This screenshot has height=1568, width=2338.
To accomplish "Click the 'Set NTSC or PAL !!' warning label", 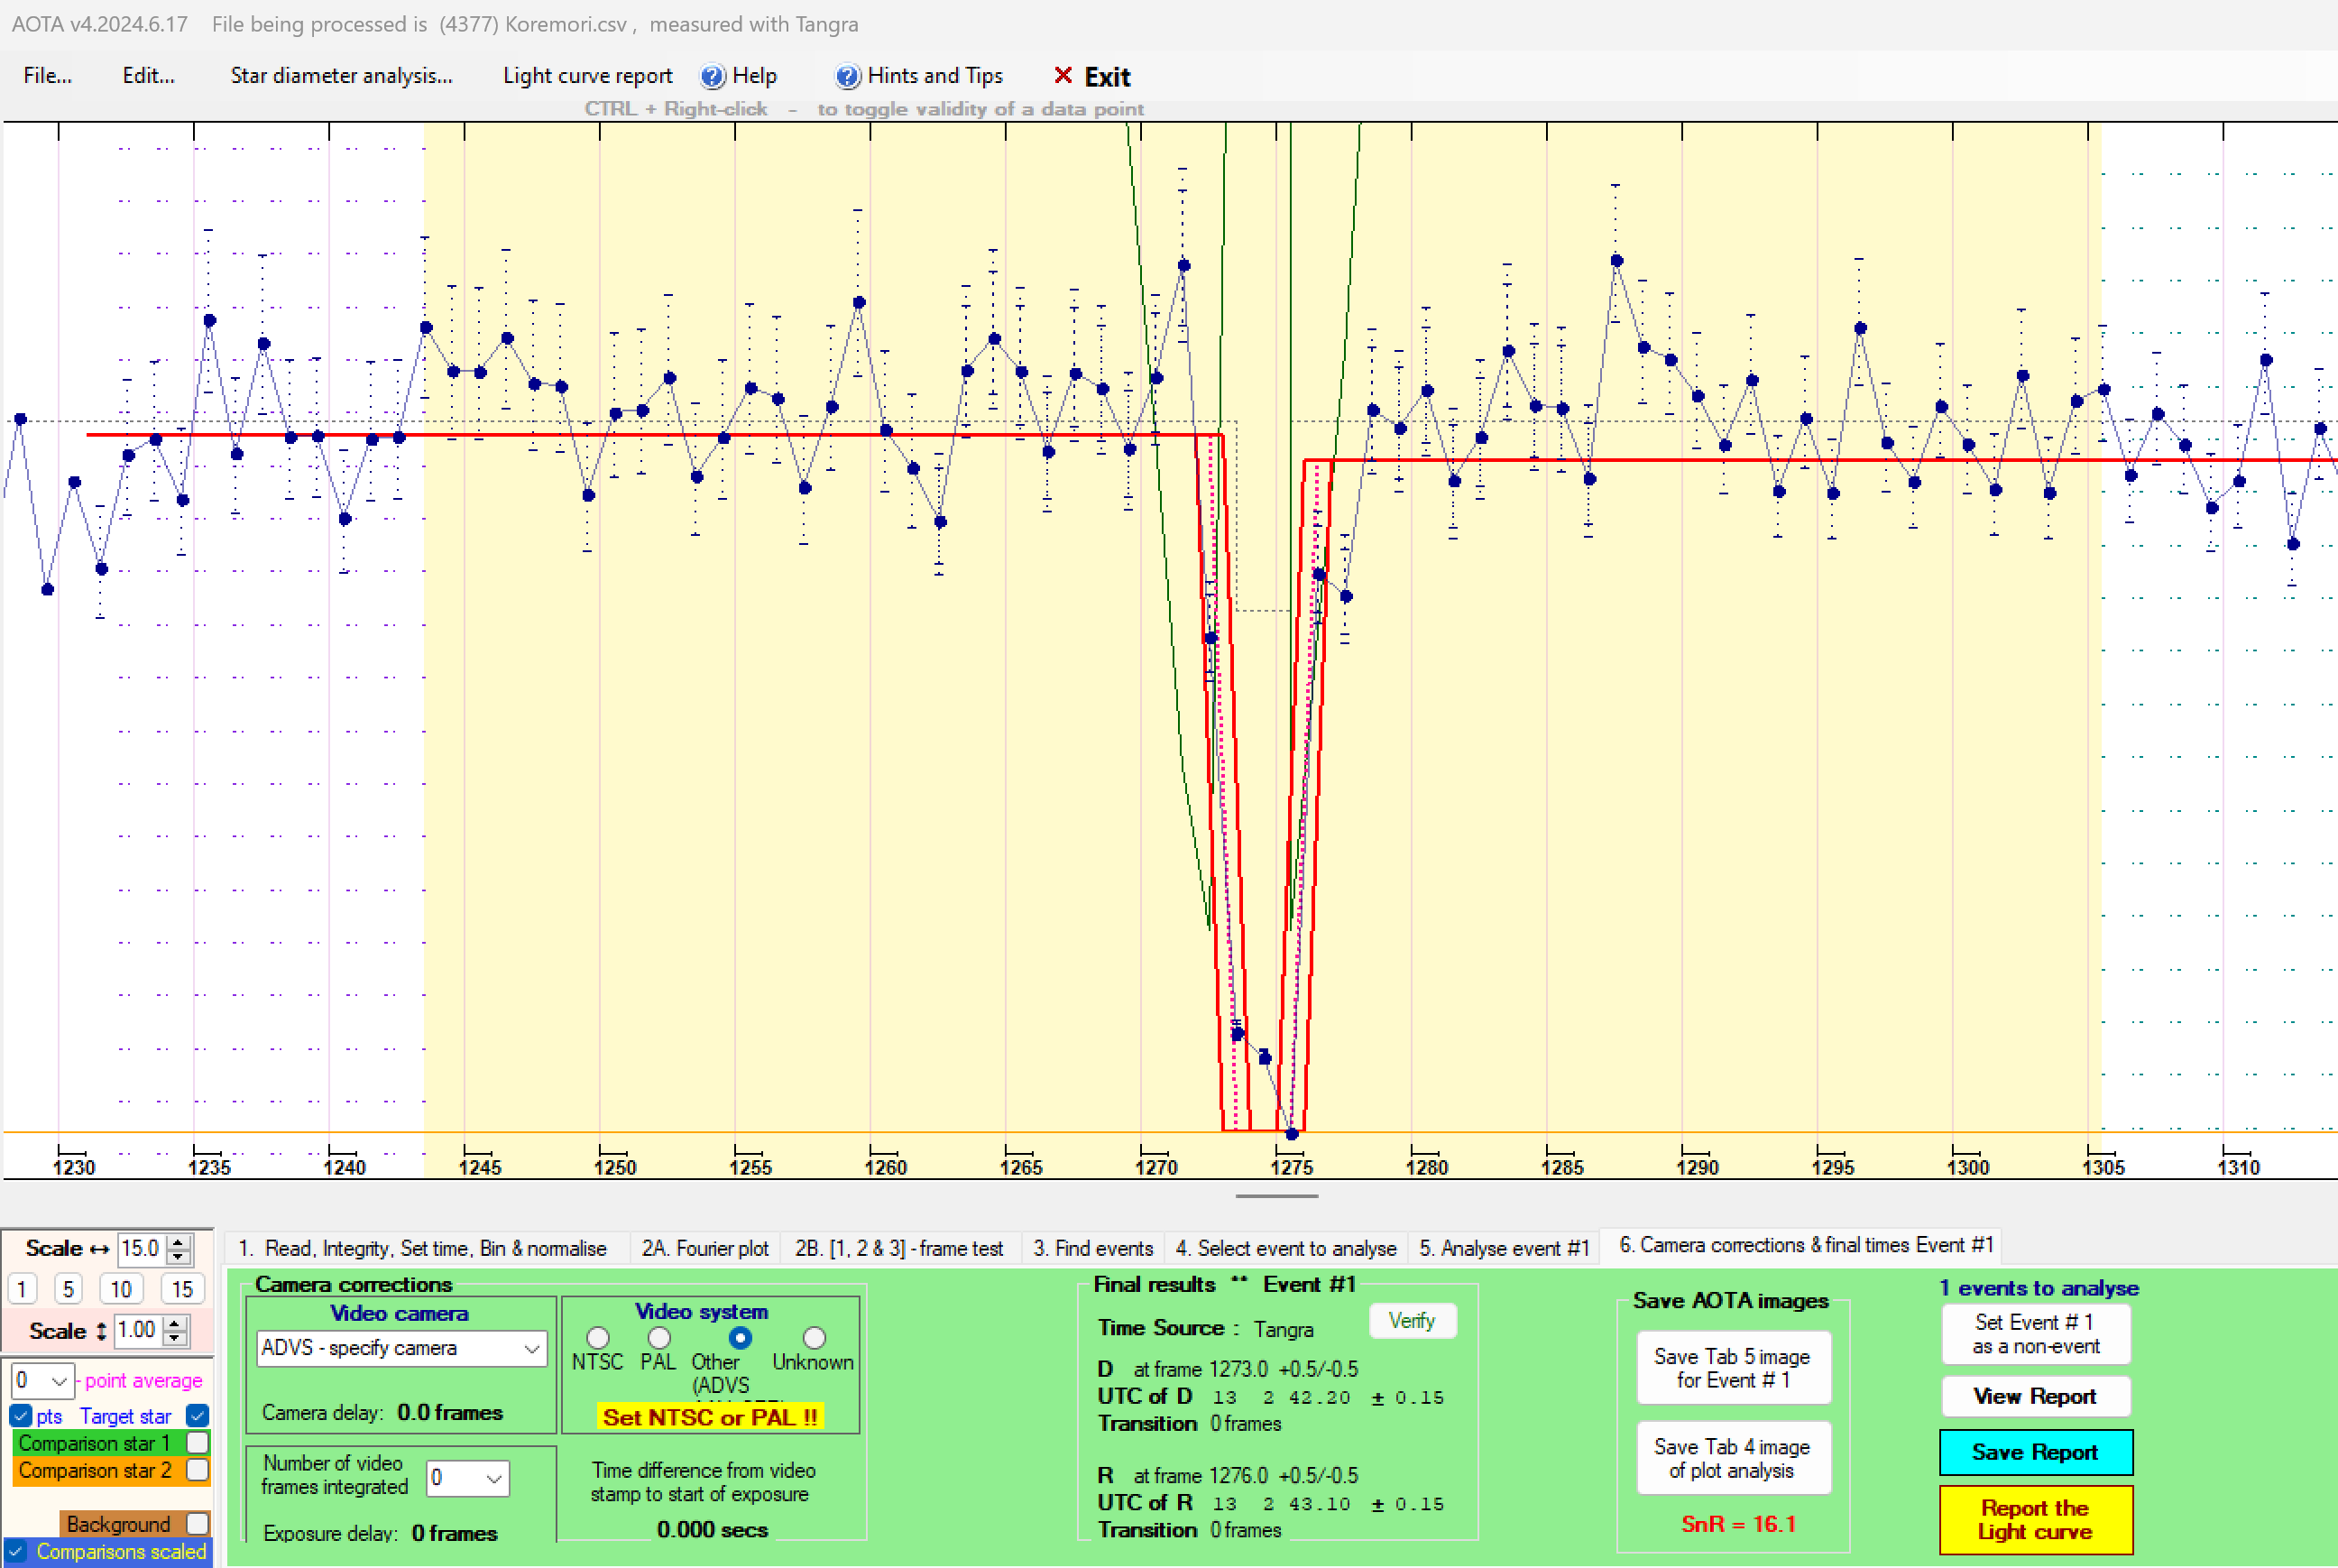I will click(711, 1417).
